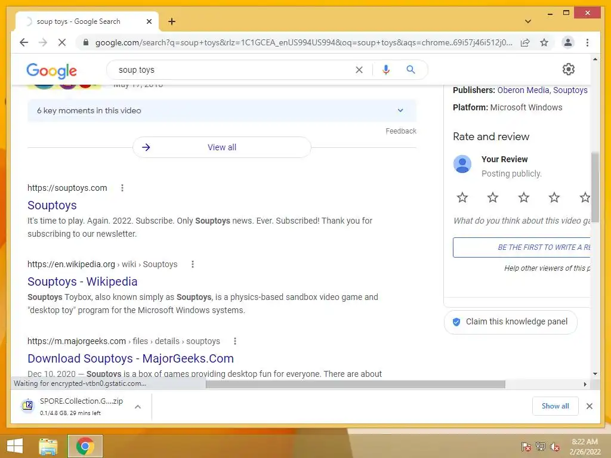This screenshot has width=611, height=458.
Task: Open options for souptoys.com result
Action: click(122, 188)
